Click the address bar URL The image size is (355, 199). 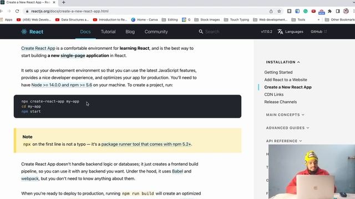pos(70,11)
